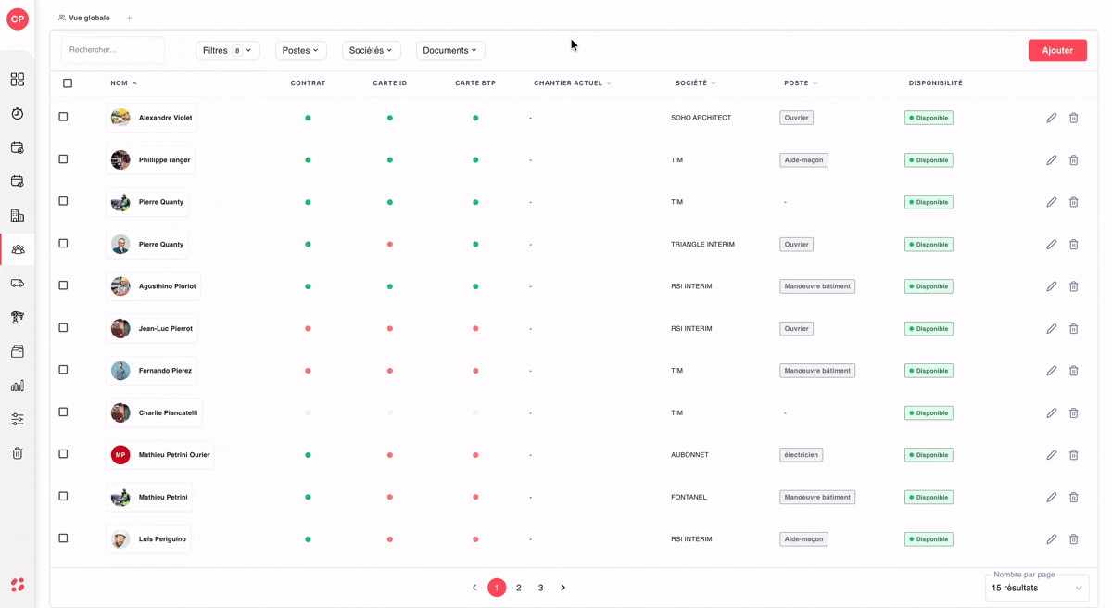Click the Ajouter button
Image resolution: width=1112 pixels, height=608 pixels.
click(1057, 50)
